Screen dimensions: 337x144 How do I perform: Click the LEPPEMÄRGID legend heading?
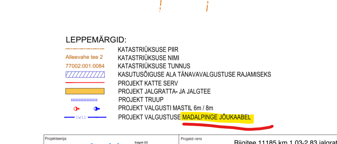96,40
